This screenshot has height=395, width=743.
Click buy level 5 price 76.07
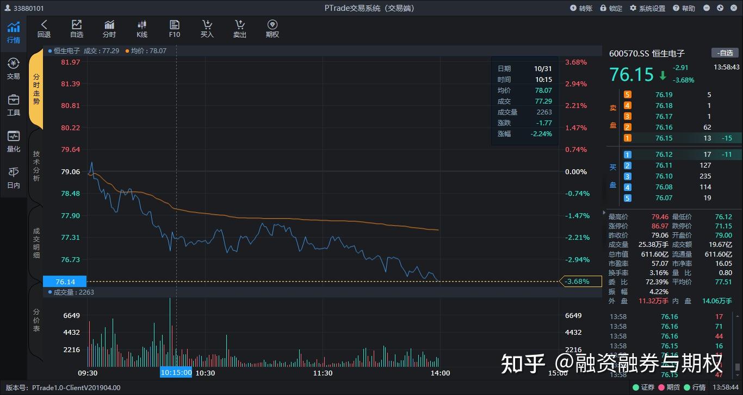coord(664,198)
